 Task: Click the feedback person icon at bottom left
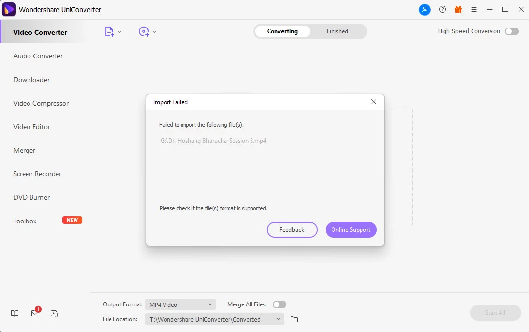click(x=55, y=313)
